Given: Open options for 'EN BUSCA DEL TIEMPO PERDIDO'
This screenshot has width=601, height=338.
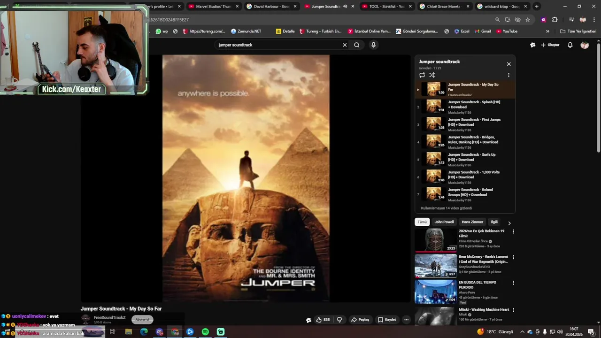Looking at the screenshot, I should tap(513, 283).
